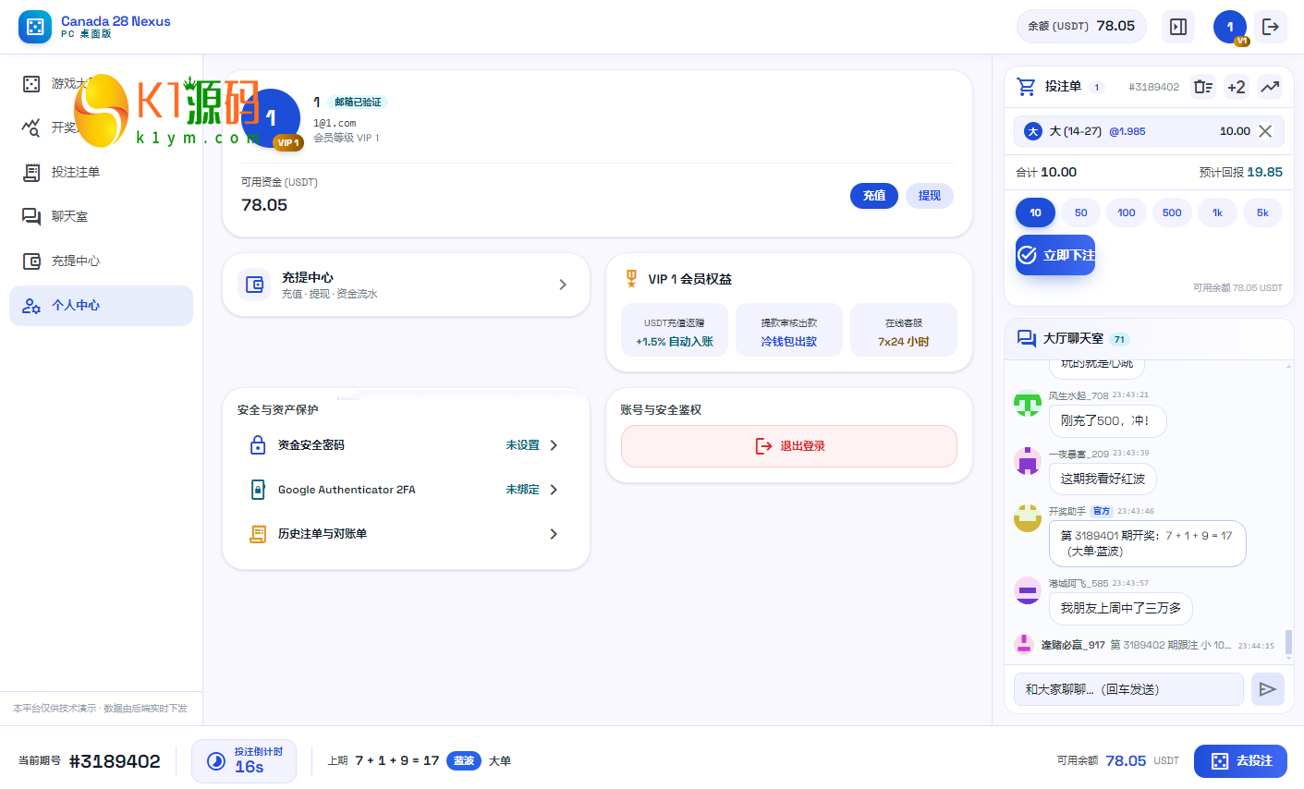The image size is (1304, 789).
Task: Click the yellow avatar of 开奖助手
Action: (1028, 517)
